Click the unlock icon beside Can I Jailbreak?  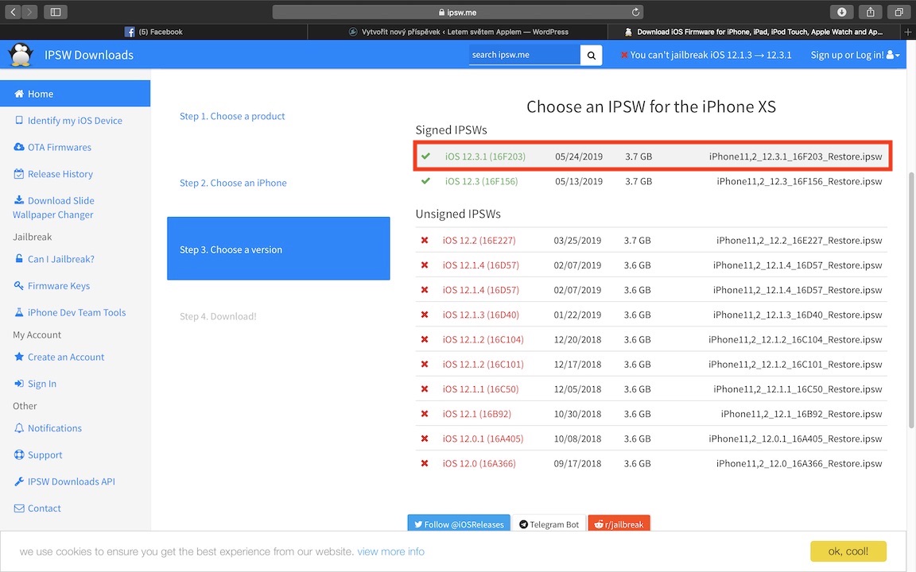[x=19, y=258]
